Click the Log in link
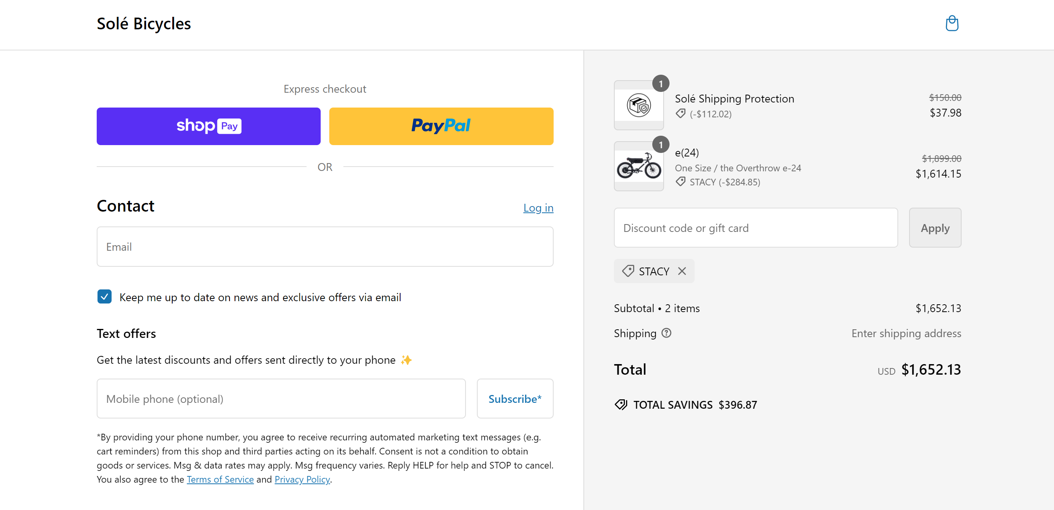 pos(538,208)
